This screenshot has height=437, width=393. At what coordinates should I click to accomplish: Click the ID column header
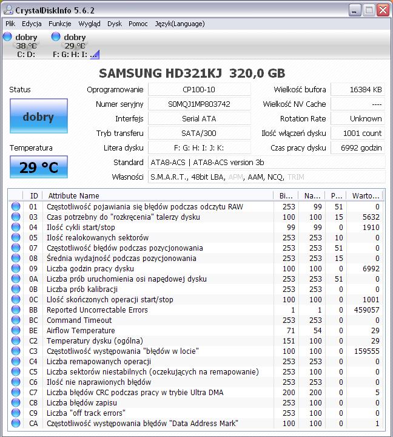click(x=33, y=195)
